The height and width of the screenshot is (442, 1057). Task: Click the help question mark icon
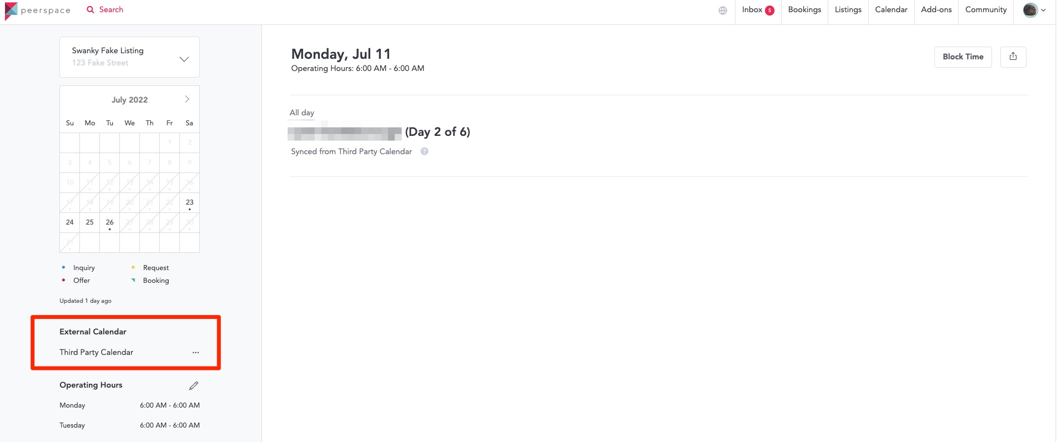coord(425,151)
